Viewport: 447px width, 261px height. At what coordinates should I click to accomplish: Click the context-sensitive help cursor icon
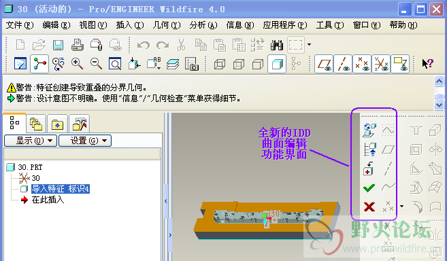pyautogui.click(x=427, y=63)
